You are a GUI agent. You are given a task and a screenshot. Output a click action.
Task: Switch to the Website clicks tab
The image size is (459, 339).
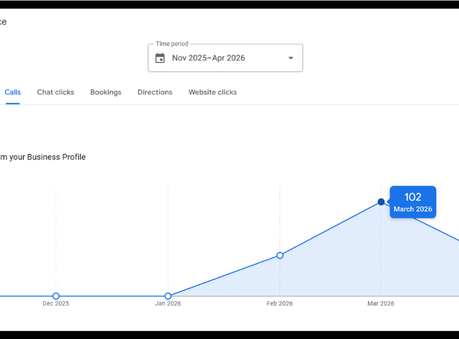tap(212, 92)
